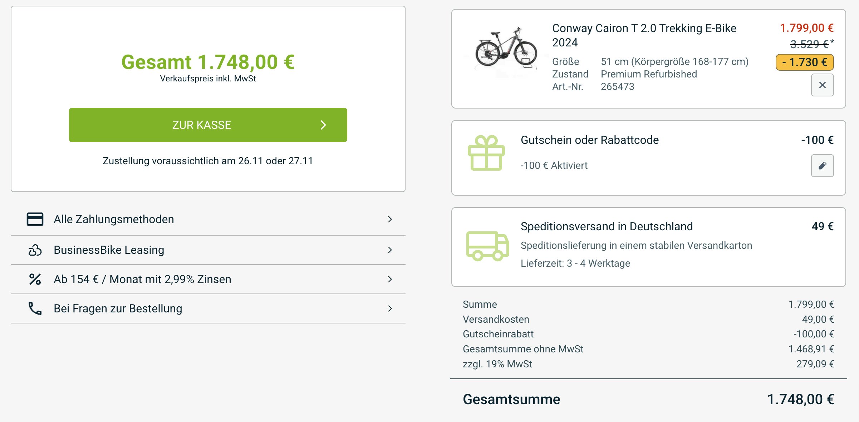Click the percent financing icon
The image size is (859, 422).
[x=35, y=279]
